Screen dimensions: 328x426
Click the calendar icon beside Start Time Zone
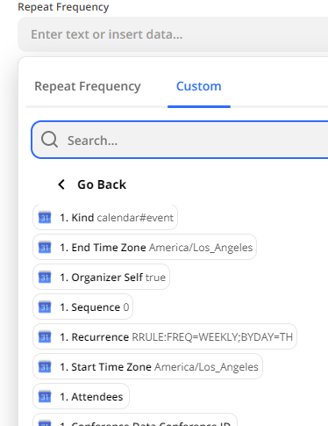[45, 367]
